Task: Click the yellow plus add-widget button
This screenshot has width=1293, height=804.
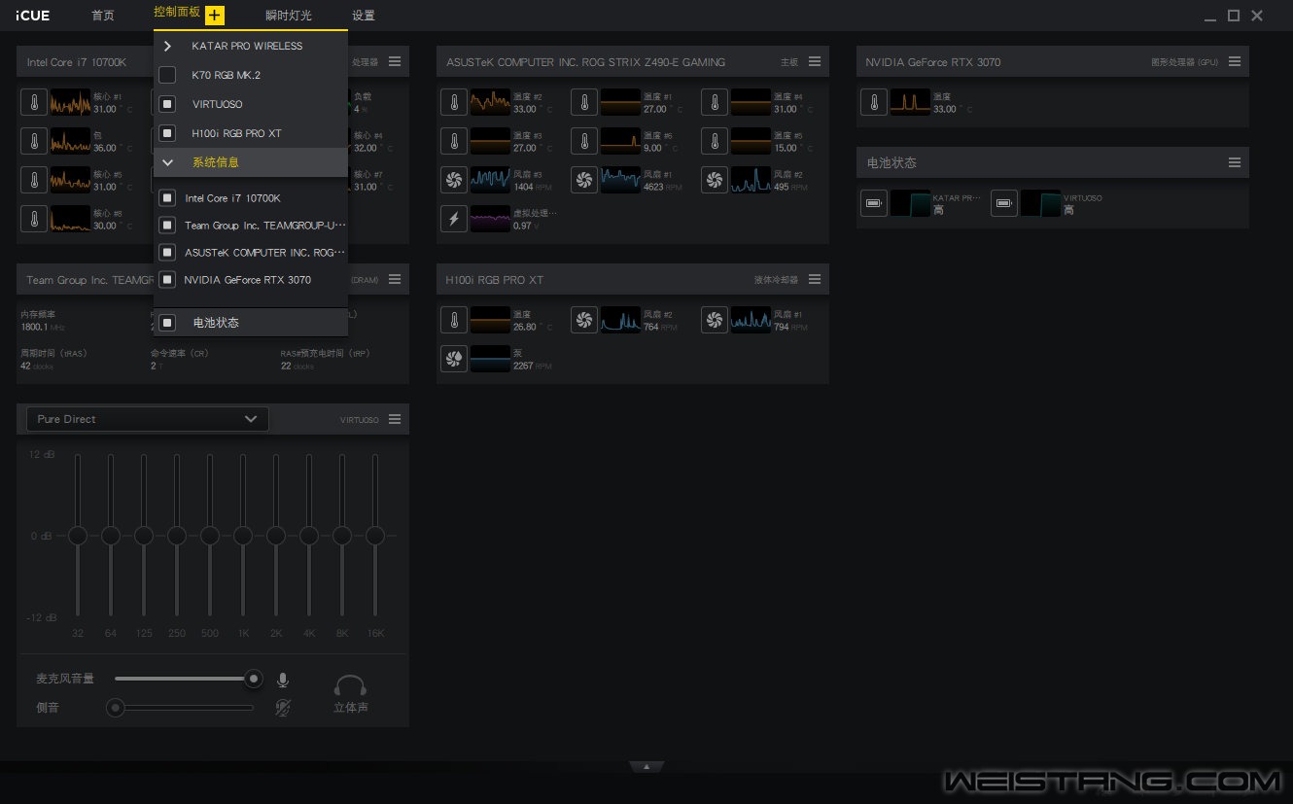Action: click(215, 16)
